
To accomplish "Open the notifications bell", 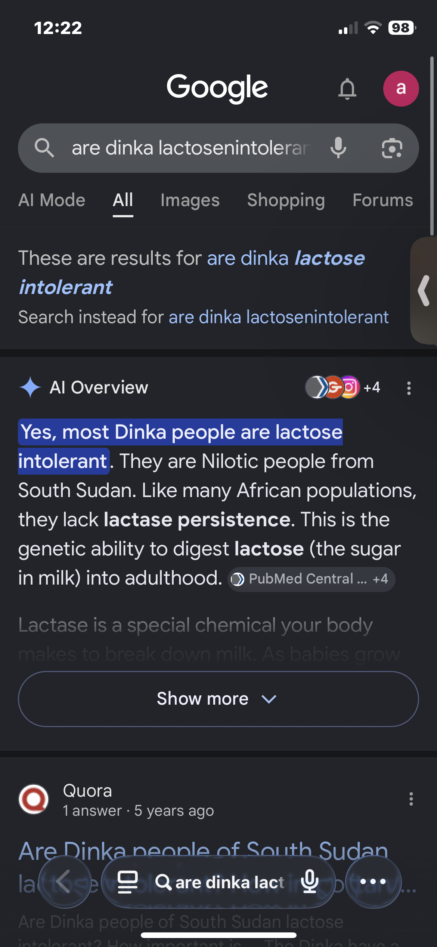I will 347,89.
